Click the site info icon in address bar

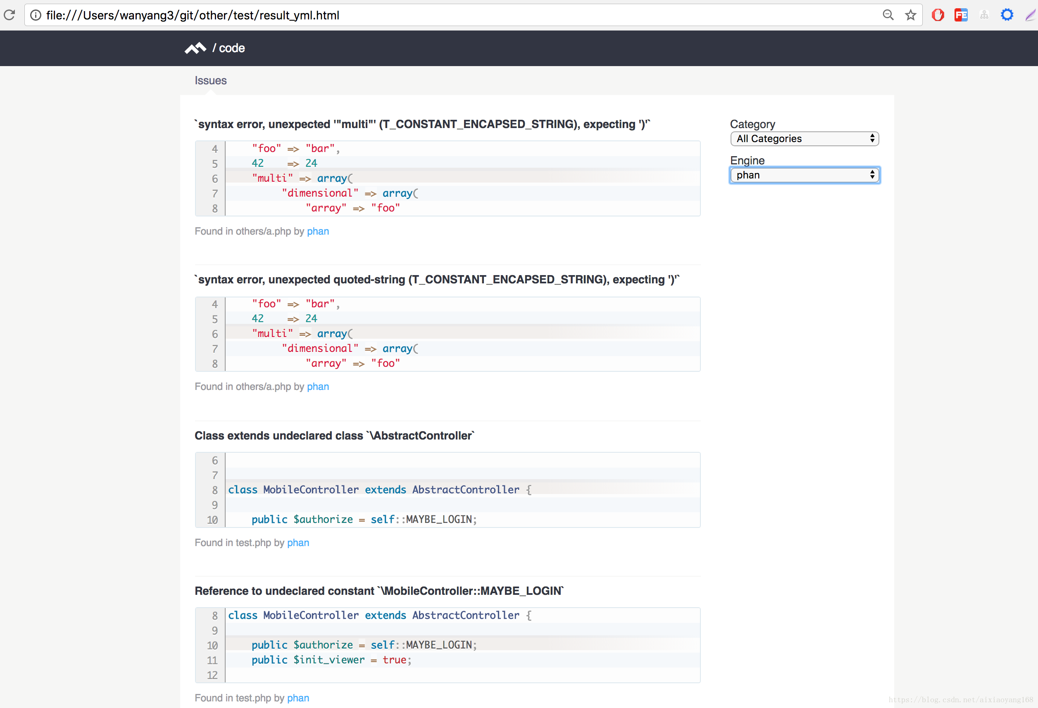(36, 15)
